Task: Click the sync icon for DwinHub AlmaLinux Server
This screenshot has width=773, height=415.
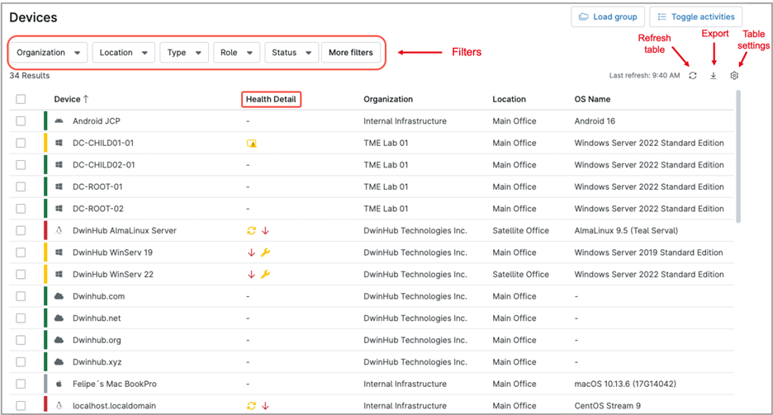Action: coord(251,231)
